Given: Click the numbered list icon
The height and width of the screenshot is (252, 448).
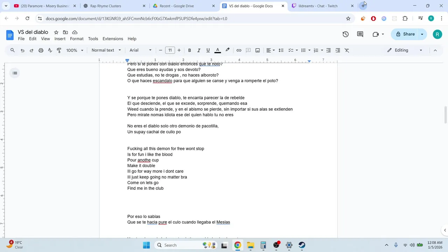Looking at the screenshot, I should pyautogui.click(x=316, y=50).
